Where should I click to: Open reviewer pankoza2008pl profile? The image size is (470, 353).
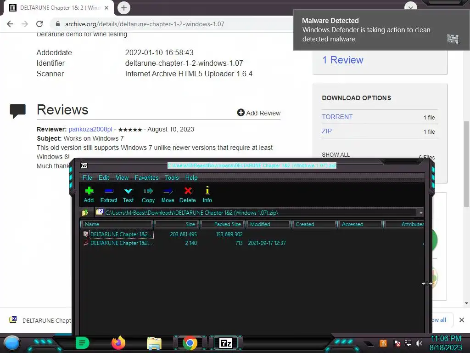[x=90, y=129]
